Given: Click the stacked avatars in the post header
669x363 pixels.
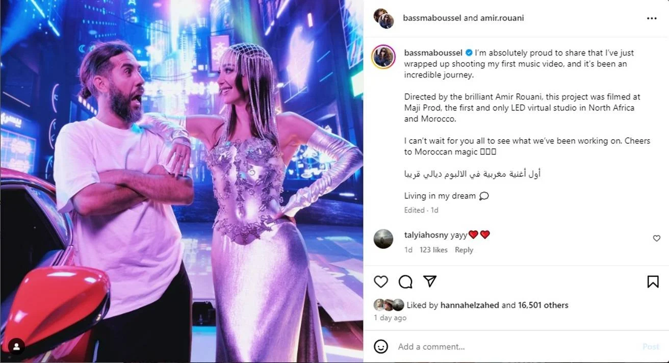Looking at the screenshot, I should click(x=383, y=18).
